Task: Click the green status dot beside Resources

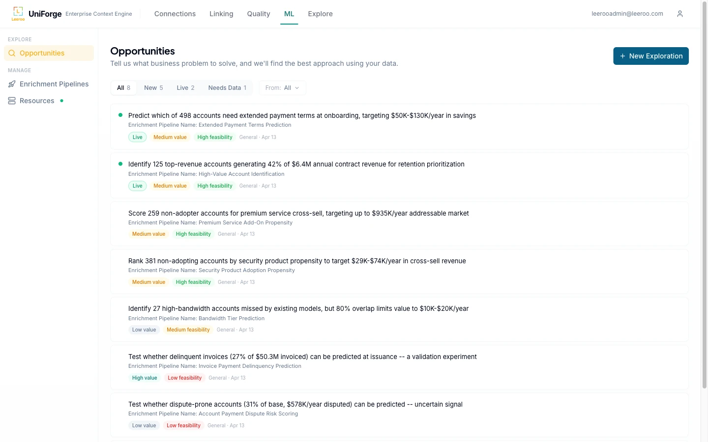Action: [61, 101]
